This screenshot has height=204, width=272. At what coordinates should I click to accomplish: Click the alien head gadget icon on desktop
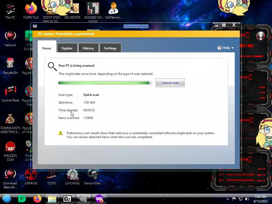pyautogui.click(x=261, y=36)
